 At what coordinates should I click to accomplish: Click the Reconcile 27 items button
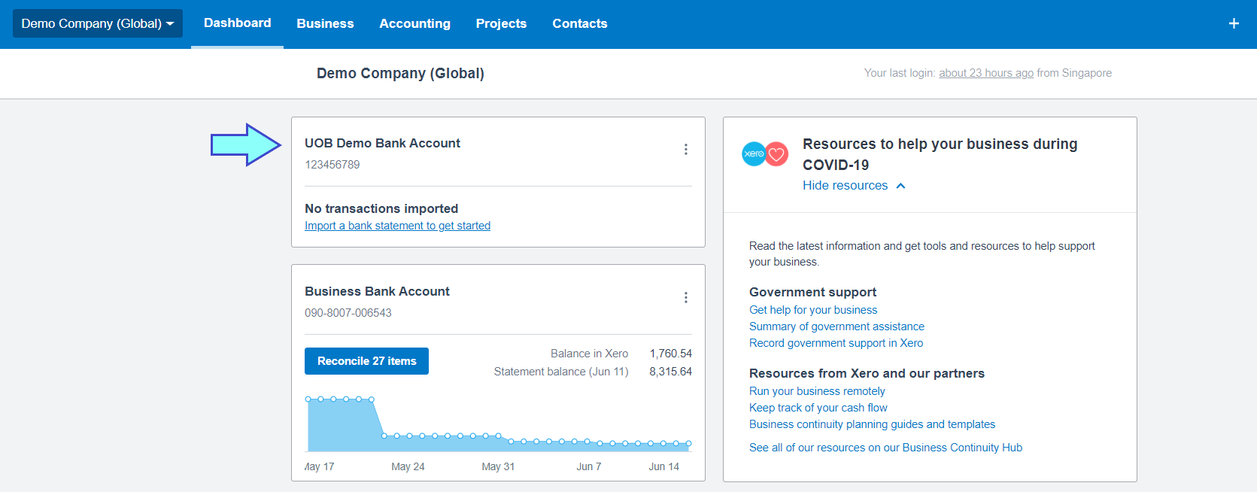(366, 361)
